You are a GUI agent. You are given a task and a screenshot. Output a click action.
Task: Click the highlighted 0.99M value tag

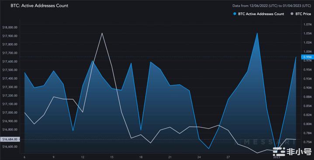pos(307,57)
